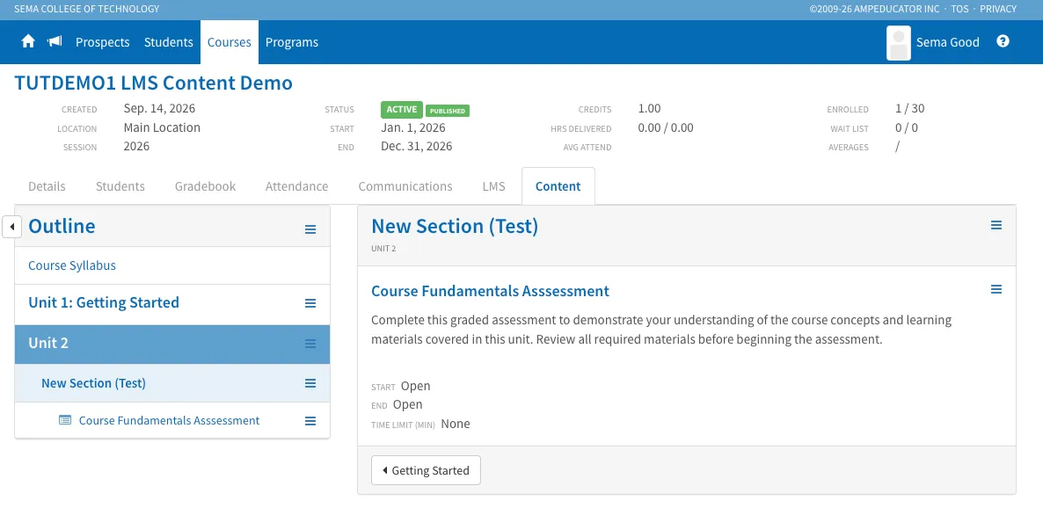Click the ACTIVE status badge

click(402, 110)
